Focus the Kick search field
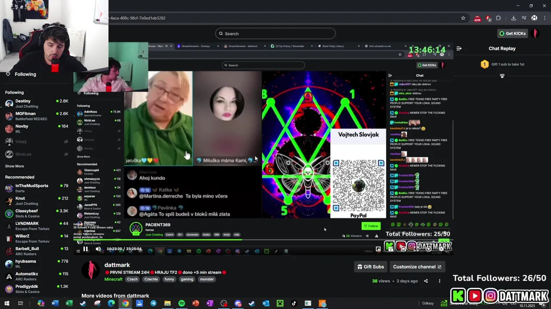551x309 pixels. pyautogui.click(x=275, y=33)
